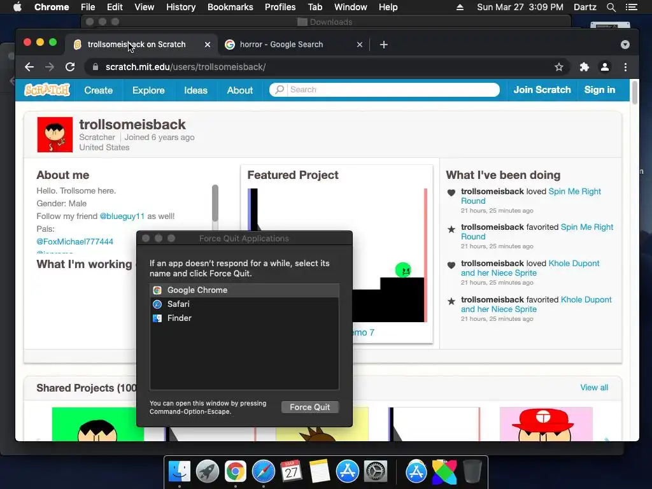
Task: Open Chrome's three-dot menu
Action: [625, 67]
